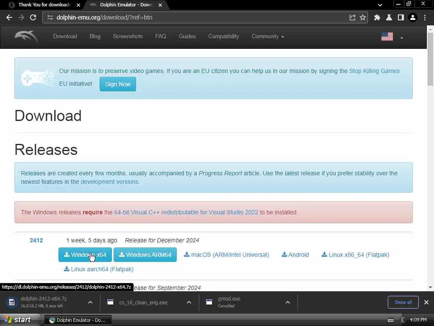Image resolution: width=434 pixels, height=326 pixels.
Task: Open Chrome Labs flask icon
Action: (x=389, y=17)
